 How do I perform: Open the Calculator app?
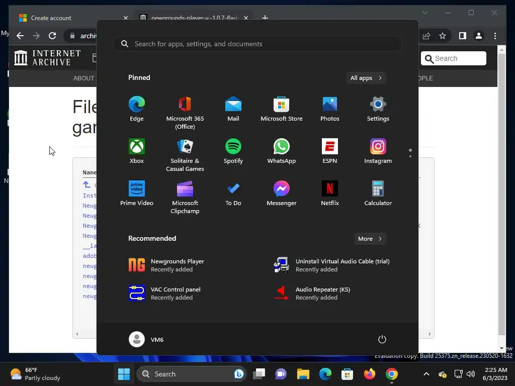click(378, 194)
